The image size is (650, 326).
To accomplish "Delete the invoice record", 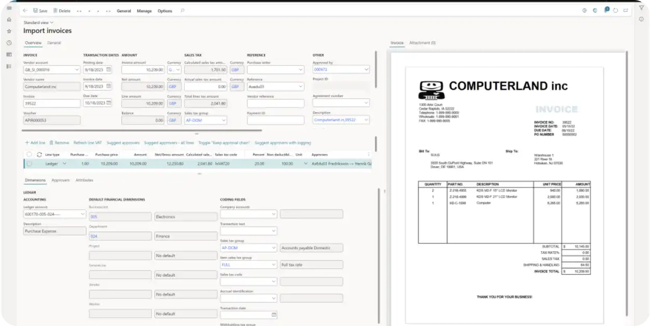I will pos(62,10).
